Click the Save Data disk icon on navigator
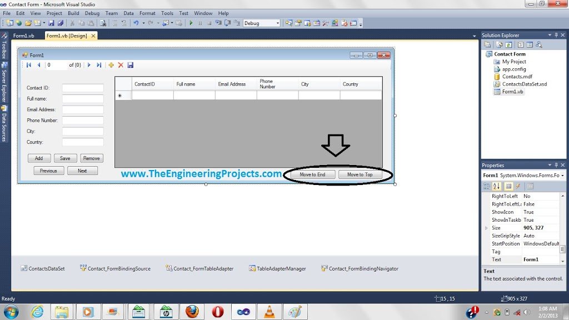This screenshot has height=320, width=569. click(x=131, y=65)
